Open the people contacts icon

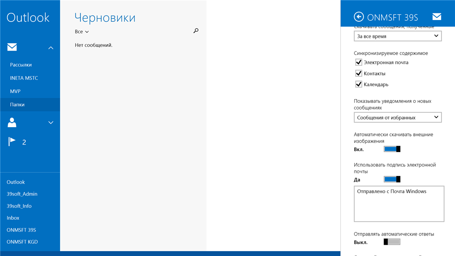[12, 123]
